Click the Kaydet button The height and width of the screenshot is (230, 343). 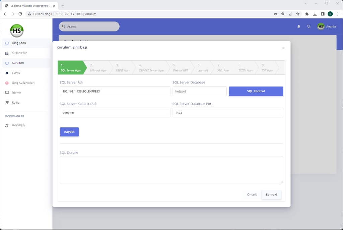tap(69, 132)
